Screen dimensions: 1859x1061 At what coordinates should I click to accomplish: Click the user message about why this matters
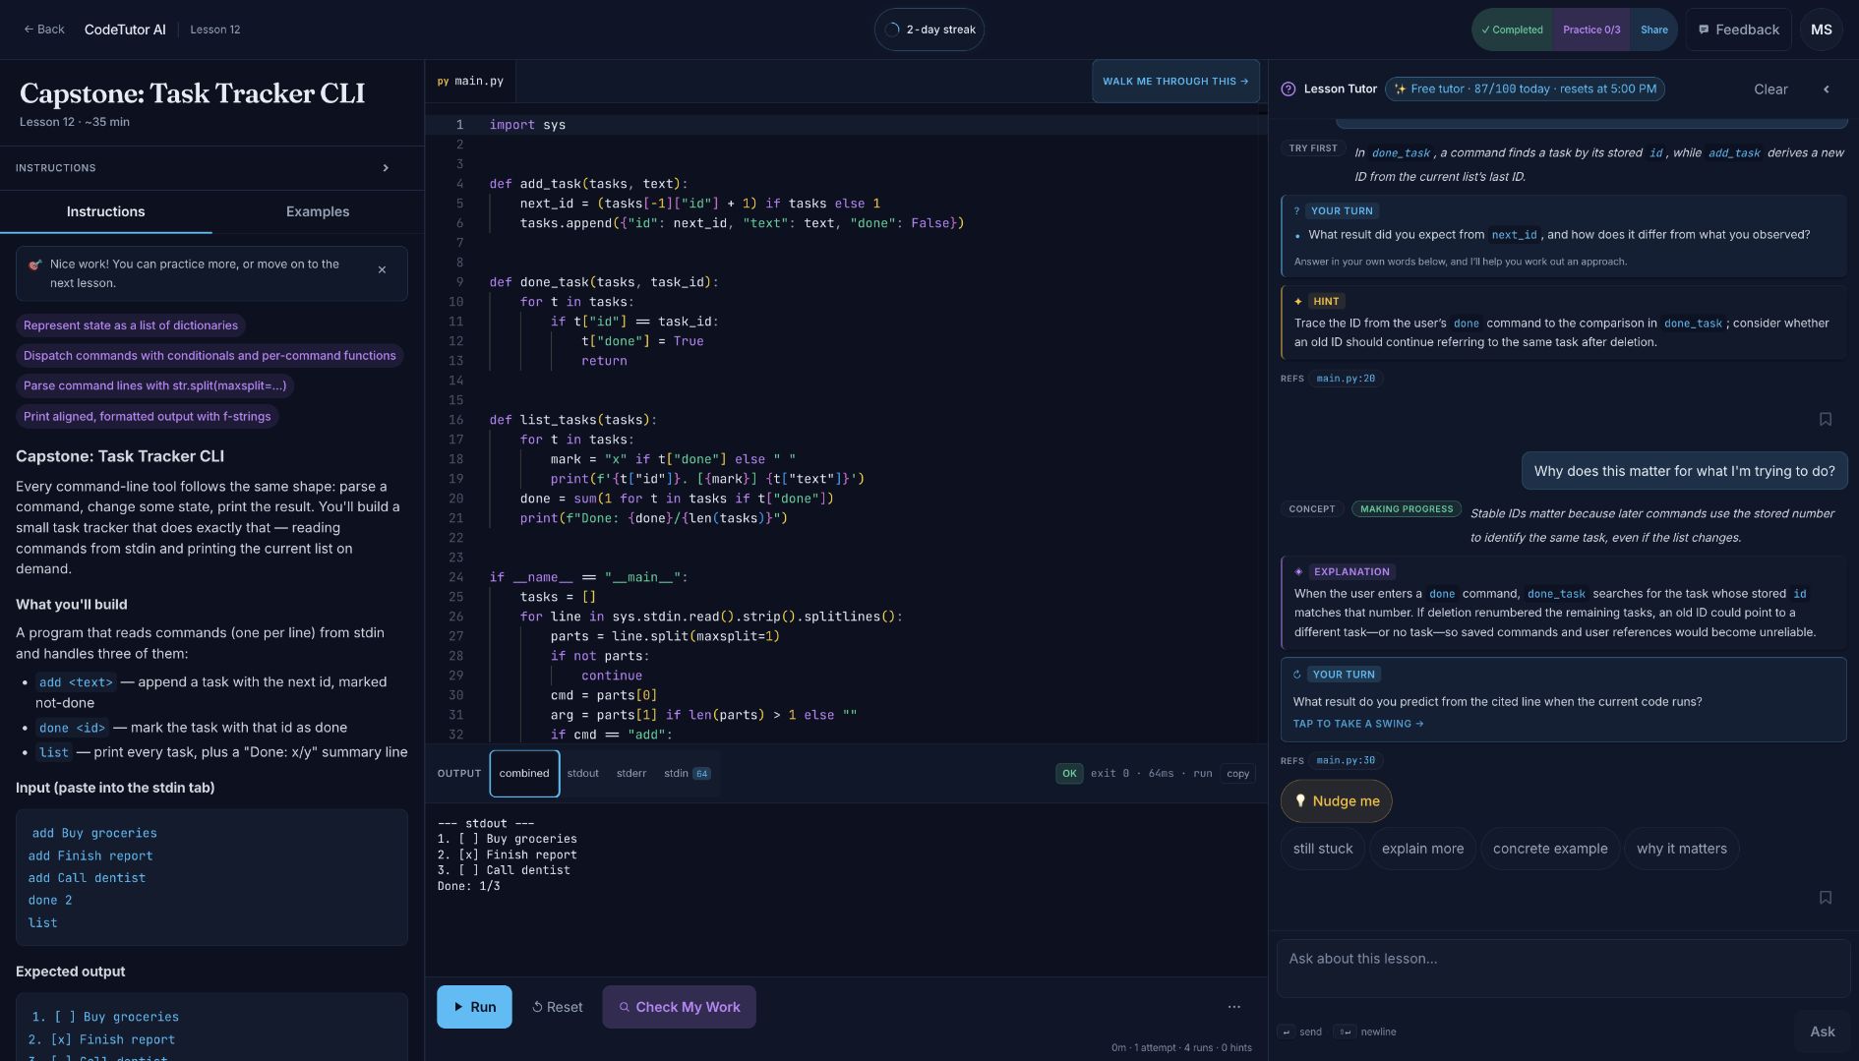pos(1684,471)
